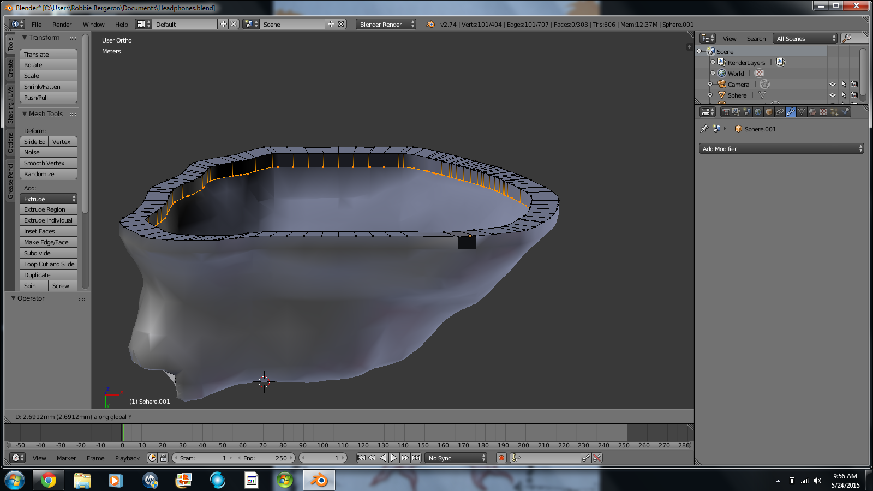This screenshot has height=491, width=873.
Task: Expand the Camera tree node
Action: [710, 84]
